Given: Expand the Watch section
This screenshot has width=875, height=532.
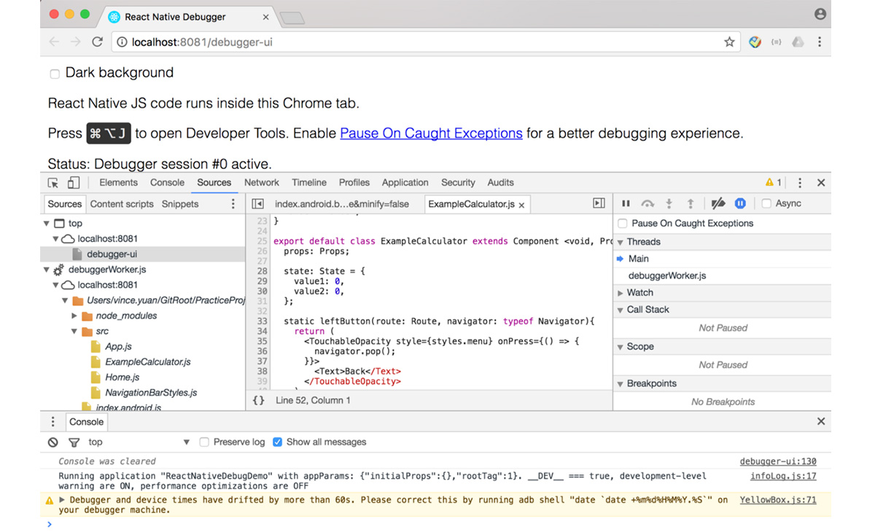Looking at the screenshot, I should click(621, 293).
